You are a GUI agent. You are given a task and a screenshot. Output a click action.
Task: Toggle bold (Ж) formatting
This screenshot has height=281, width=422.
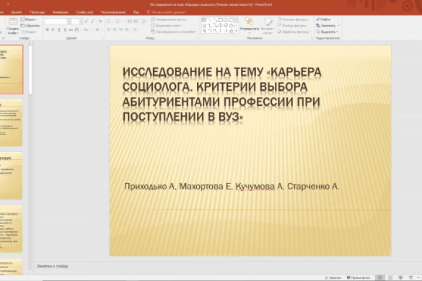[47, 30]
